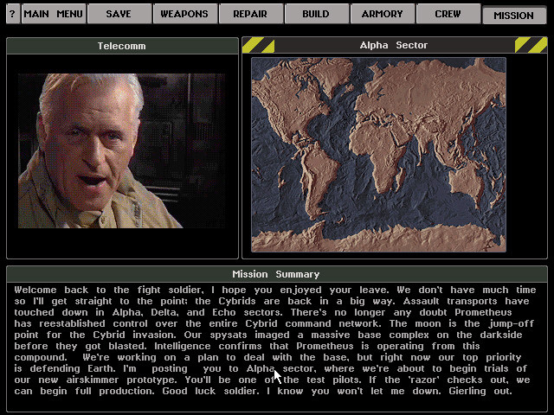Open the CREW screen
Image resolution: width=554 pixels, height=415 pixels.
(448, 14)
